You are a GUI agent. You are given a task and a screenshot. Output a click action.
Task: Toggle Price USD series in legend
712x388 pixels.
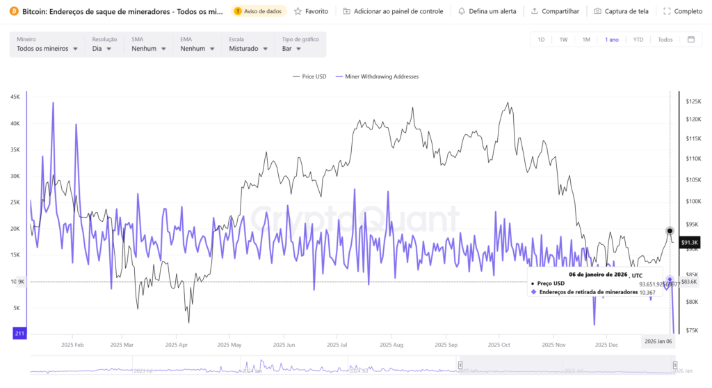[309, 76]
